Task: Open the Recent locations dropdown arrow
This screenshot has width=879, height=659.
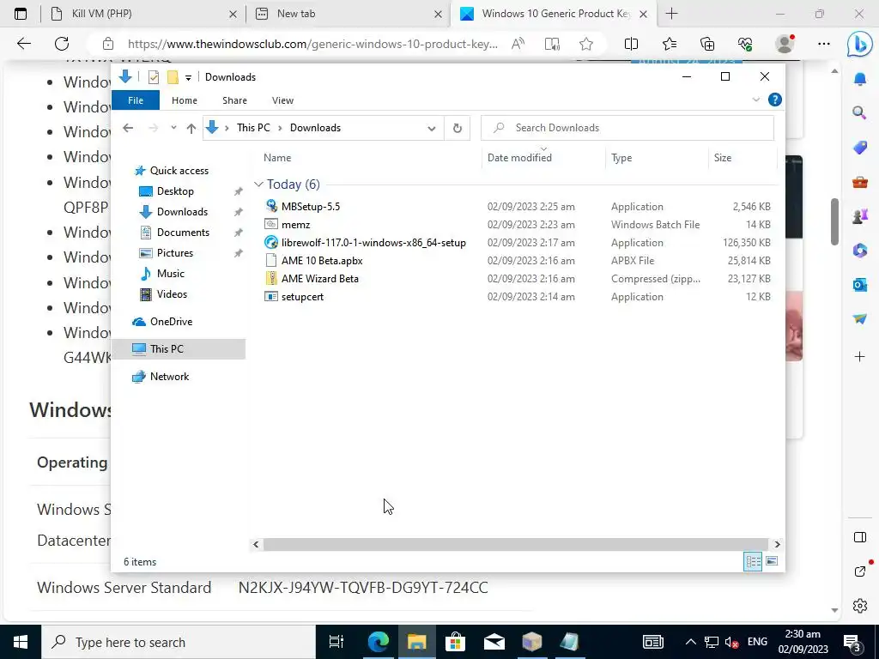Action: 173,128
